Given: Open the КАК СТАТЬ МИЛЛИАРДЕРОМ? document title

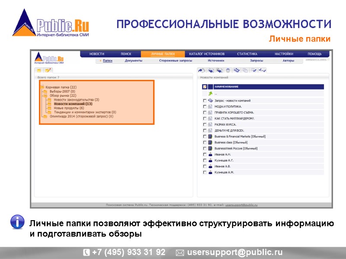Looking at the screenshot, I should click(x=234, y=118).
